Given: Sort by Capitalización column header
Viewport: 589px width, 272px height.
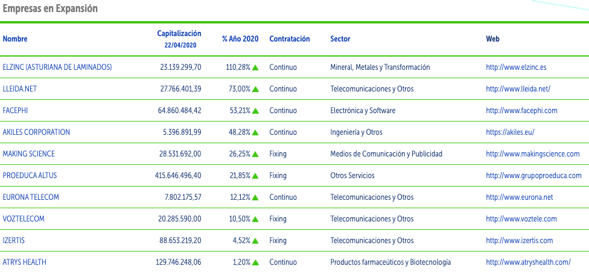Looking at the screenshot, I should coord(179,34).
